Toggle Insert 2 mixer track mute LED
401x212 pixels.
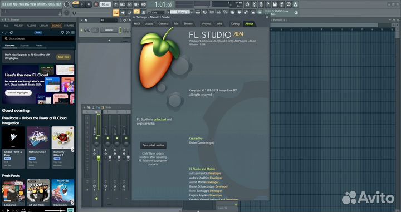(x=117, y=138)
